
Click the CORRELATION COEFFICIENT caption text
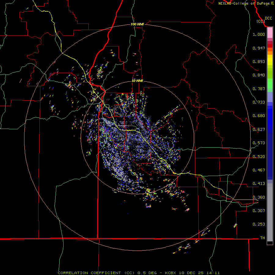click(x=90, y=273)
